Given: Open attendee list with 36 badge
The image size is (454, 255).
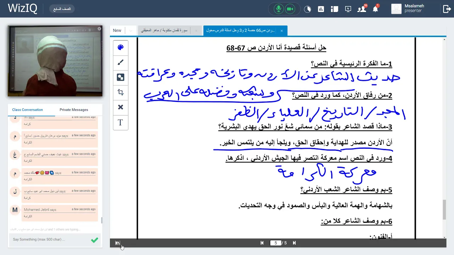Looking at the screenshot, I should (x=362, y=9).
